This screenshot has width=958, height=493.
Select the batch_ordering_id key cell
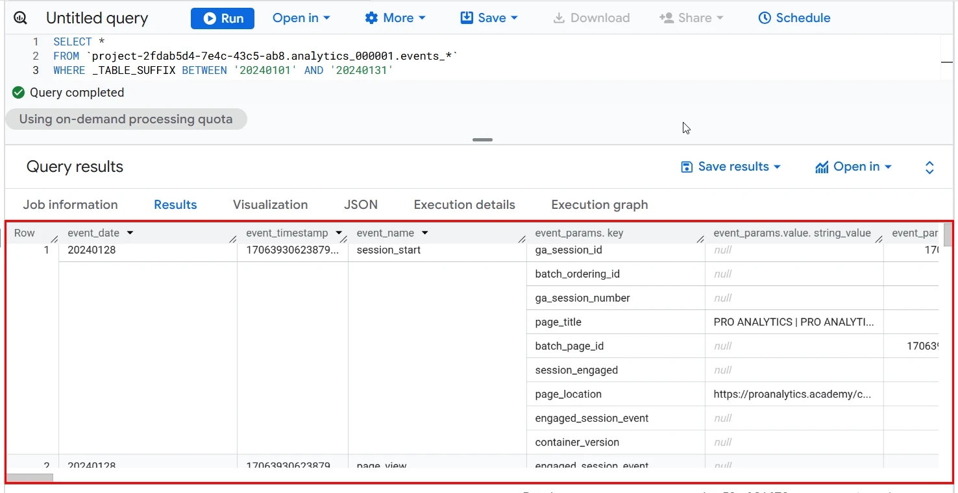616,274
